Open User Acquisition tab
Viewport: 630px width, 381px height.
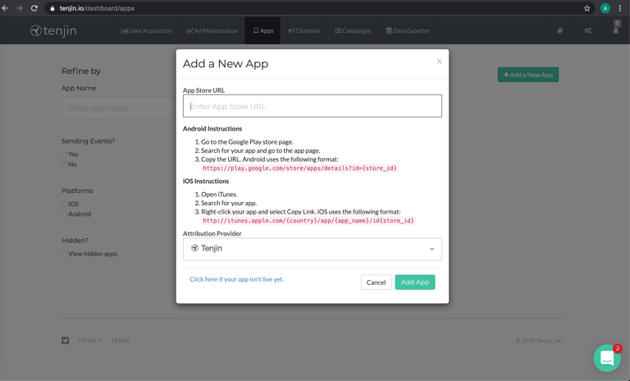click(x=146, y=30)
